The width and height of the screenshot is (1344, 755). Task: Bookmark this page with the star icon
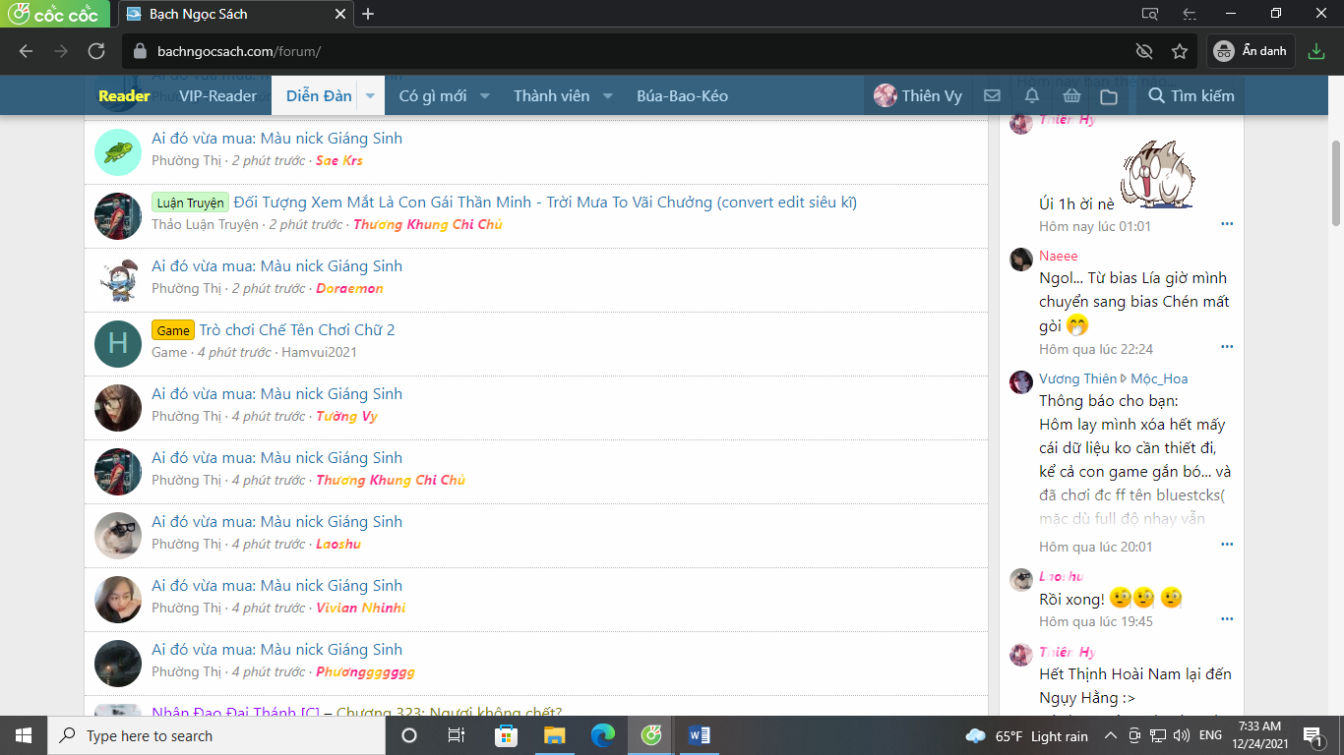pos(1180,51)
